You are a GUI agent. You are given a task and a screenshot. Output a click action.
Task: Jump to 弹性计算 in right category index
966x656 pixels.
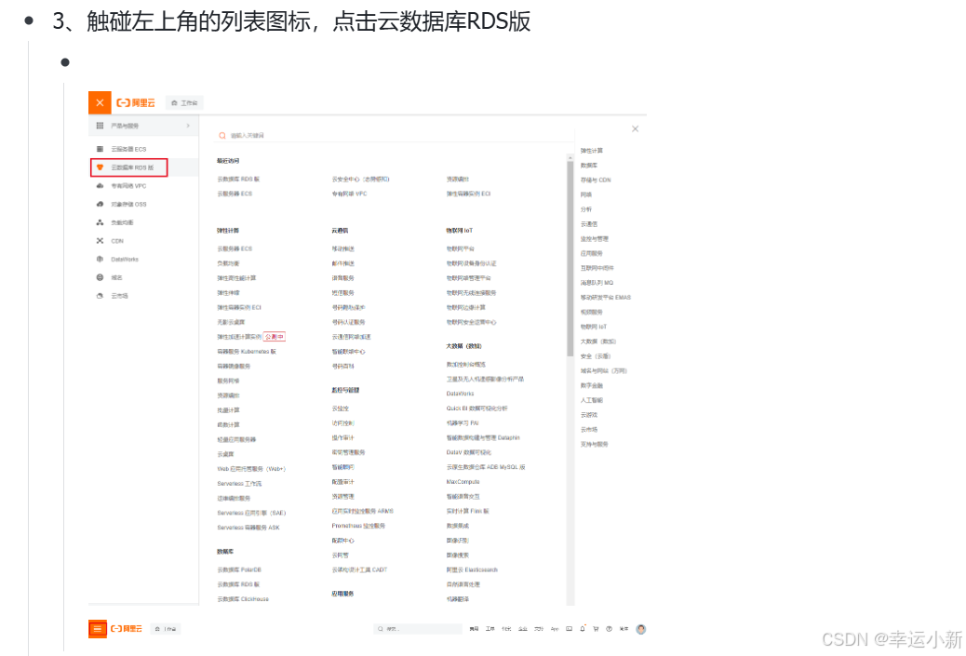coord(592,151)
